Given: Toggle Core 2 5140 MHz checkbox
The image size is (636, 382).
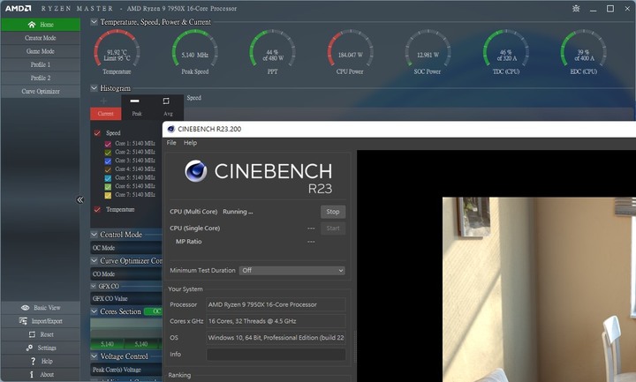Looking at the screenshot, I should tap(108, 153).
